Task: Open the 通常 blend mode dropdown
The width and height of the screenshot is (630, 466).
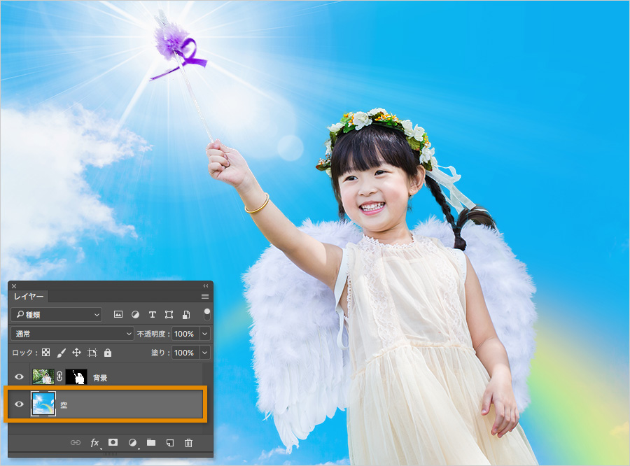Action: click(72, 334)
